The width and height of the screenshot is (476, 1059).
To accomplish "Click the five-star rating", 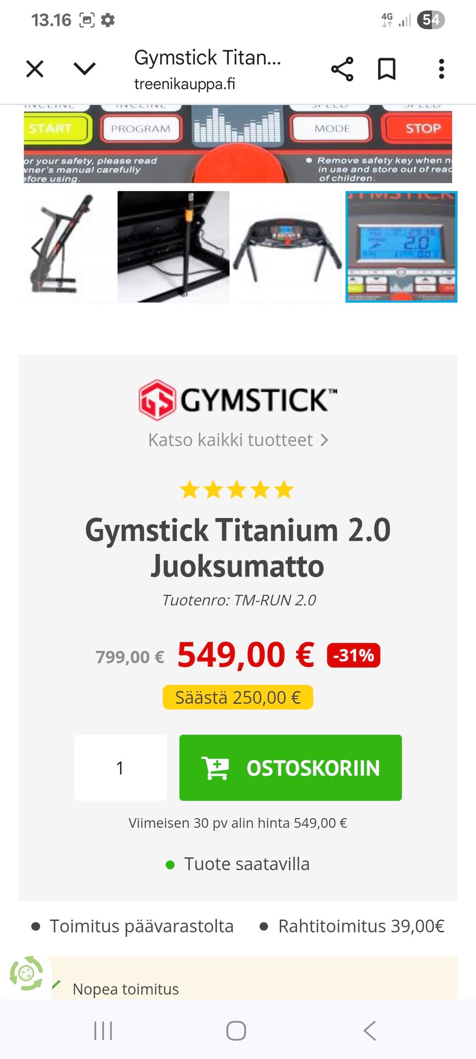I will (237, 490).
